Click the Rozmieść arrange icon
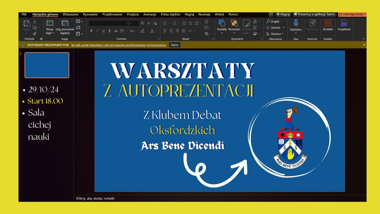Viewport: 380px width, 214px height. point(234,23)
